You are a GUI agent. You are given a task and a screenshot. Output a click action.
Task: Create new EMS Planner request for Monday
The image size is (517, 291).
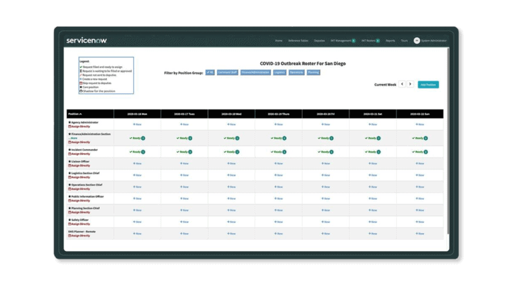coord(137,234)
